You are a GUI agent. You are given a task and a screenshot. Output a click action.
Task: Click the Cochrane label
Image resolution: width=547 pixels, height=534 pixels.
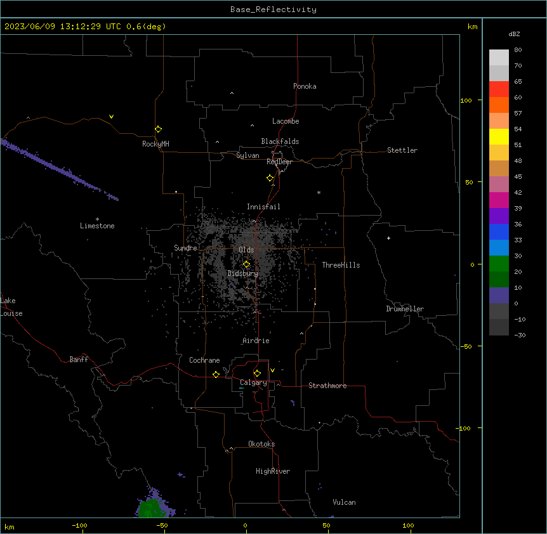[204, 360]
